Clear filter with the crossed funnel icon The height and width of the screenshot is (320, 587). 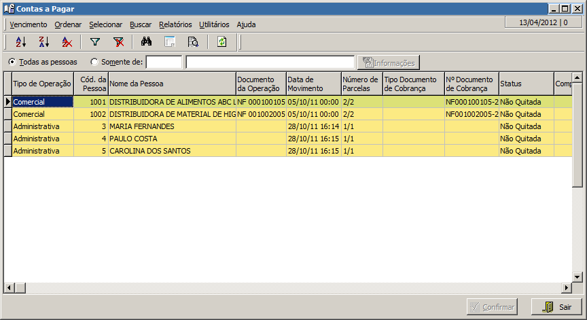click(118, 42)
